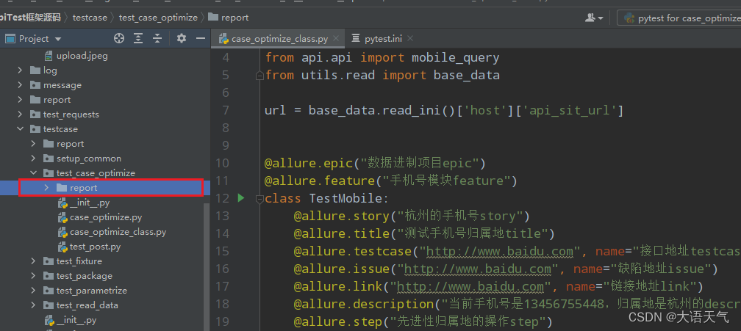Click the baidu URL in allure.testcase line
The height and width of the screenshot is (331, 741).
(x=500, y=251)
